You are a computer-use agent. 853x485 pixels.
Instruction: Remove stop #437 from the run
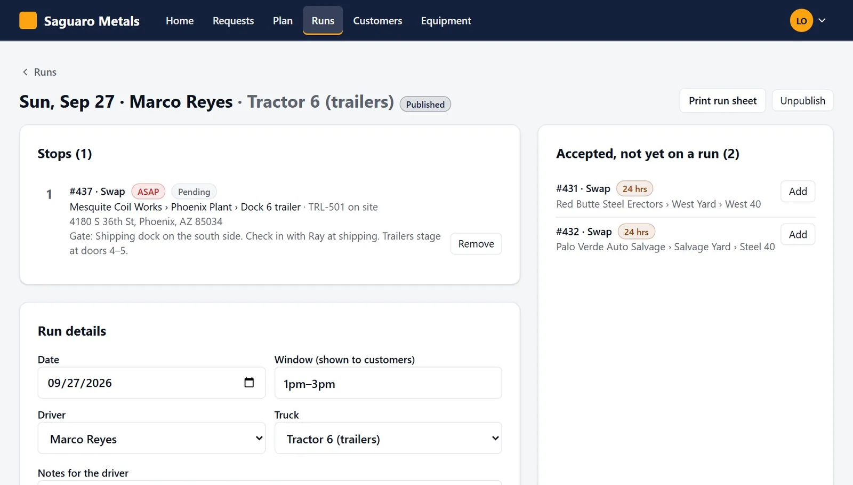point(476,244)
